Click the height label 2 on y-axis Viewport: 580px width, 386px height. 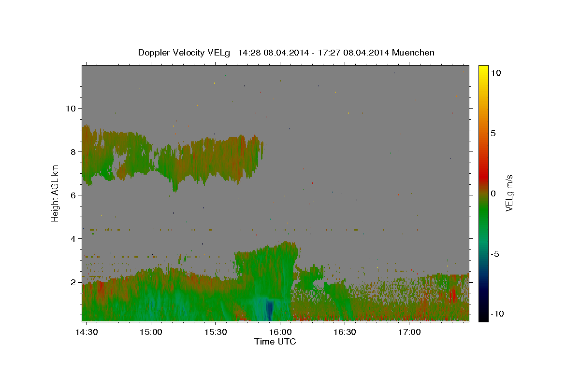pos(72,282)
